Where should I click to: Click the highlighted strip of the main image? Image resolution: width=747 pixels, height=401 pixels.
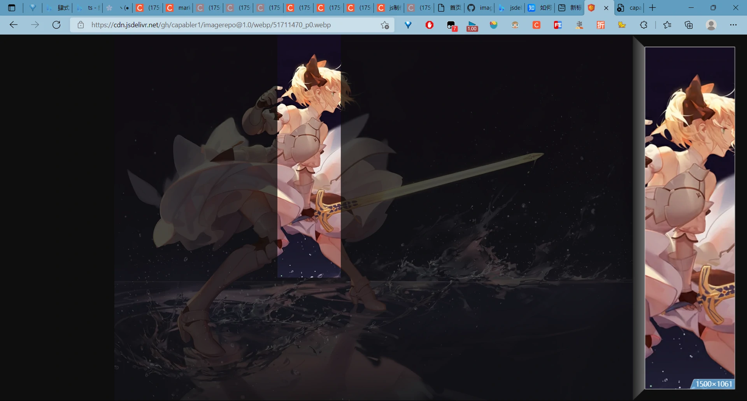point(309,156)
